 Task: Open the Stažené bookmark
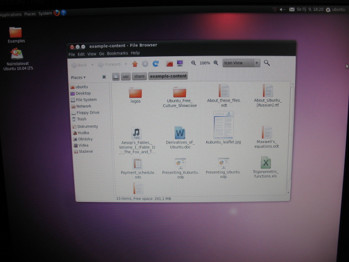click(x=83, y=152)
